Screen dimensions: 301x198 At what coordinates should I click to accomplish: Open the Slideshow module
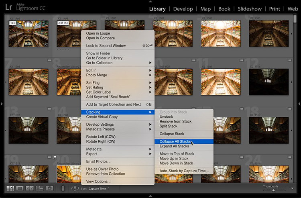click(250, 9)
